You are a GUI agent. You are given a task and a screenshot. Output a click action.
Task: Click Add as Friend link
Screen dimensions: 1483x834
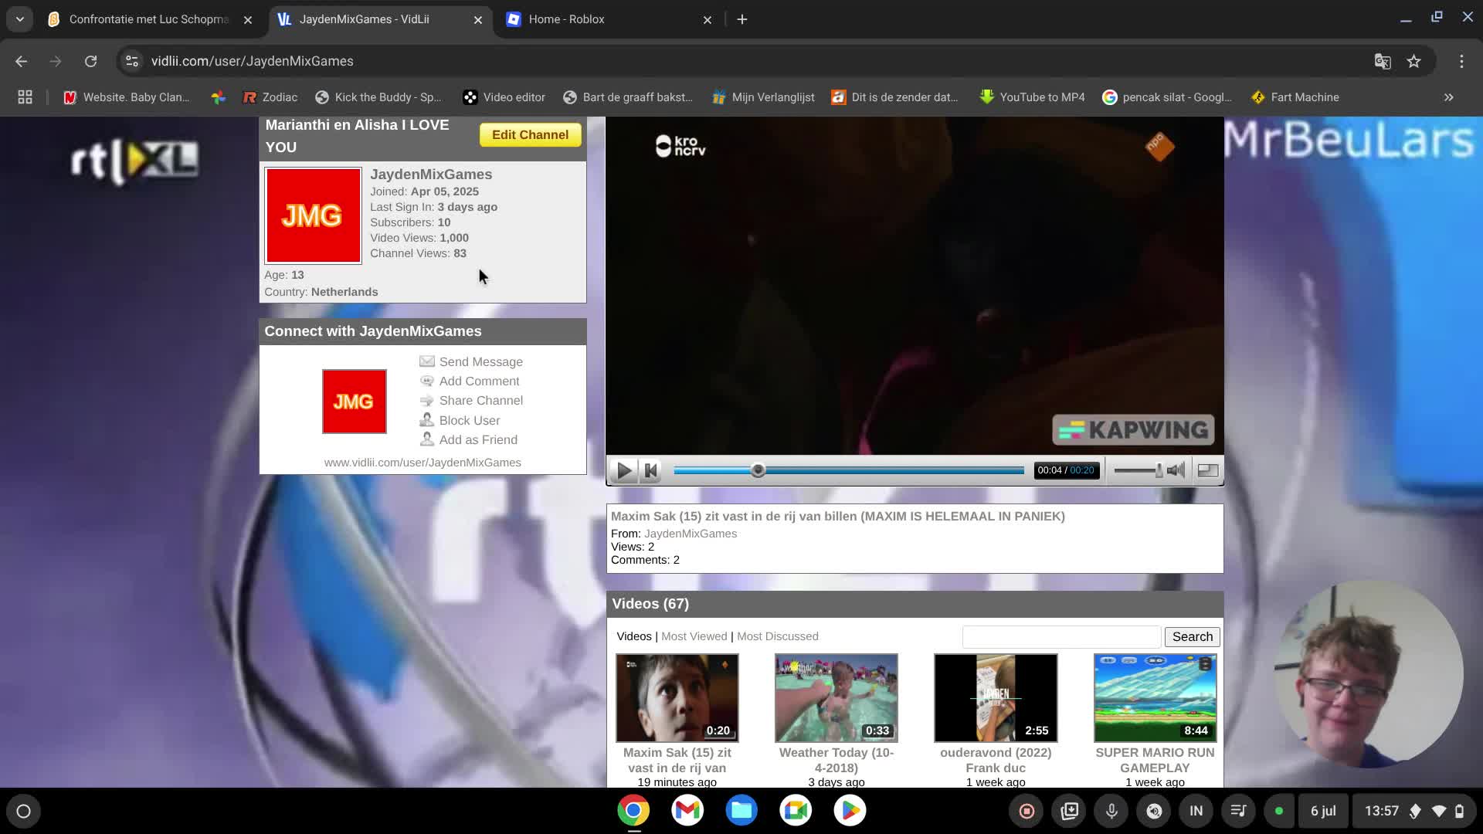[x=478, y=439]
